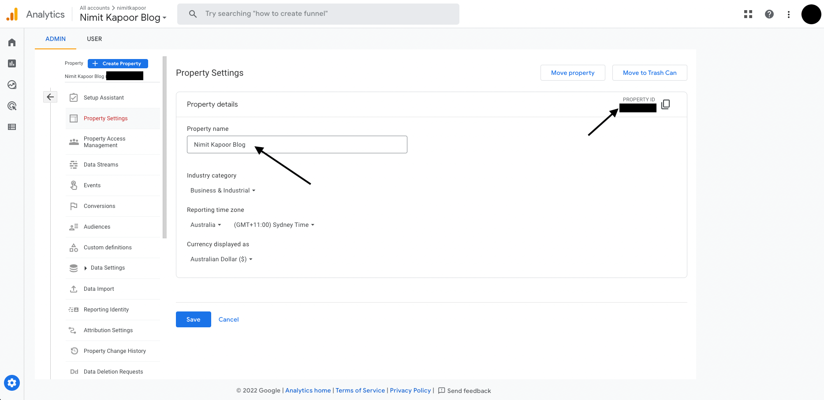Open Reporting Identity menu item
Screen dimensions: 824x400
(113, 310)
